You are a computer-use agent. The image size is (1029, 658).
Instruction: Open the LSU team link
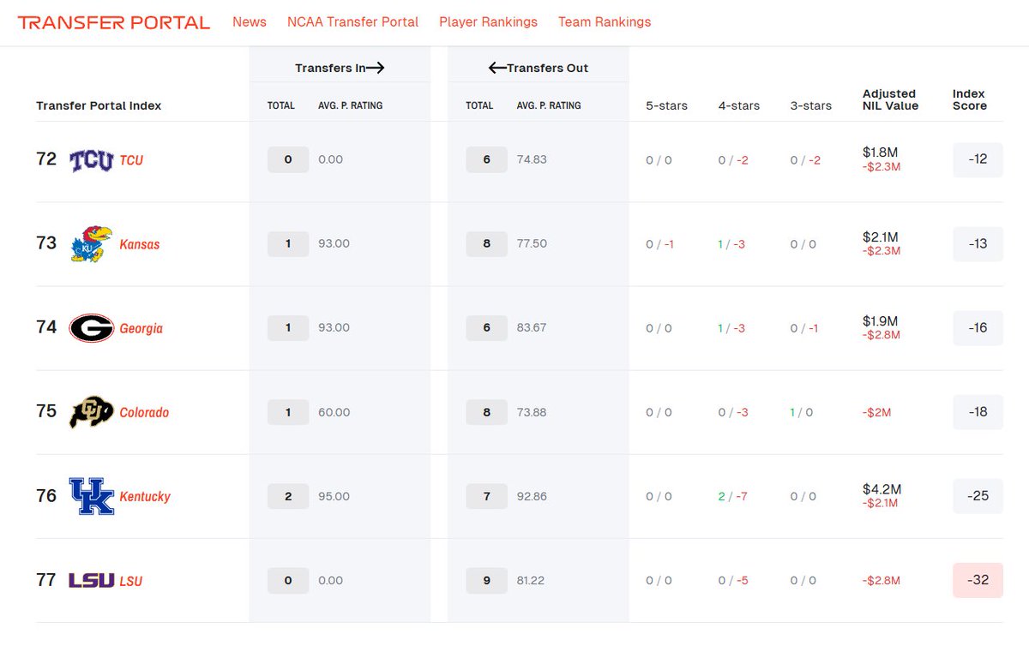coord(131,581)
